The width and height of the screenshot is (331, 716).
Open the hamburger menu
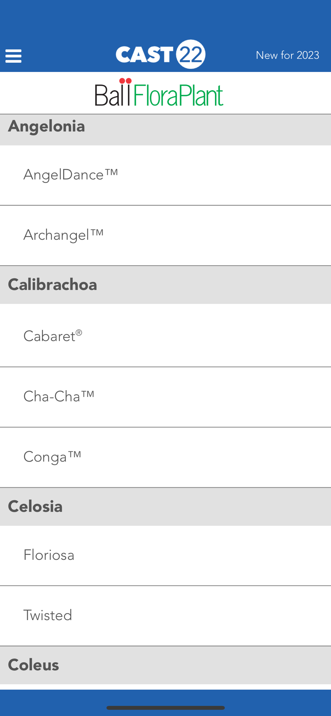pos(13,56)
